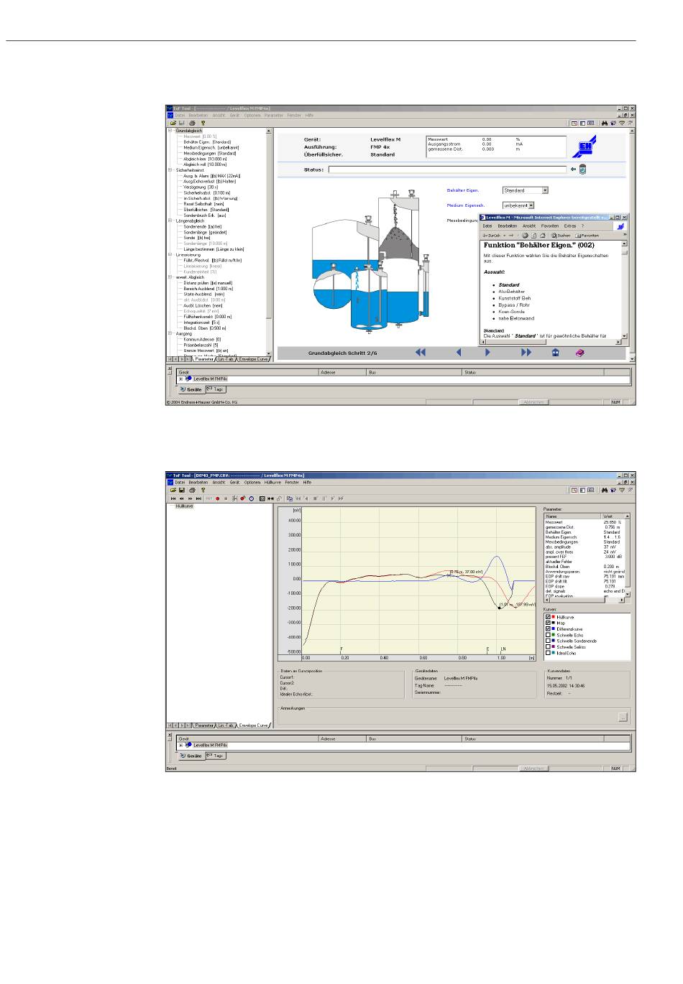This screenshot has height=984, width=683.
Task: Click red Hüllkurve color swatch
Action: (x=554, y=617)
